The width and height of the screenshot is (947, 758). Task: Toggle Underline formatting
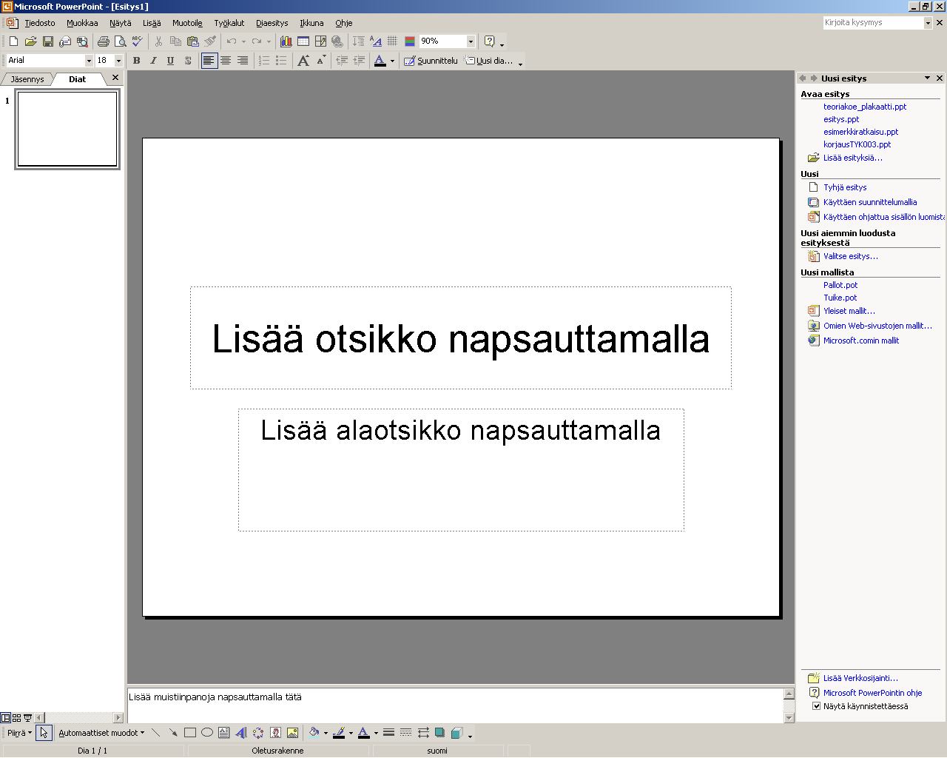point(170,61)
